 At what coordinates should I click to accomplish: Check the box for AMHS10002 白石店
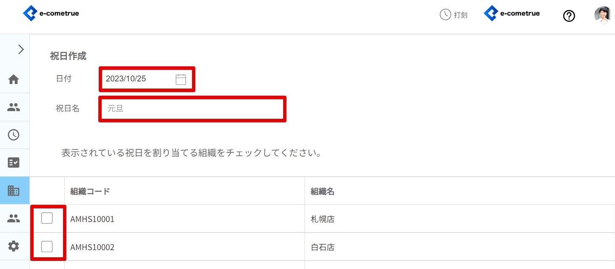pyautogui.click(x=47, y=247)
